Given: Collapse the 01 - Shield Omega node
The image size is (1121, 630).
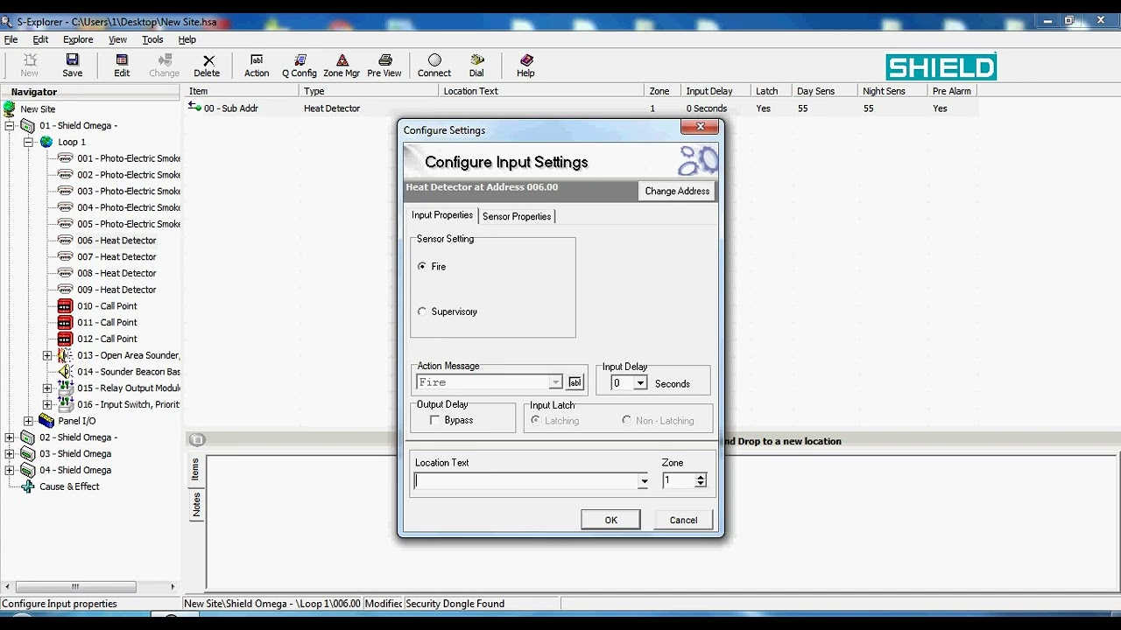Looking at the screenshot, I should tap(10, 126).
